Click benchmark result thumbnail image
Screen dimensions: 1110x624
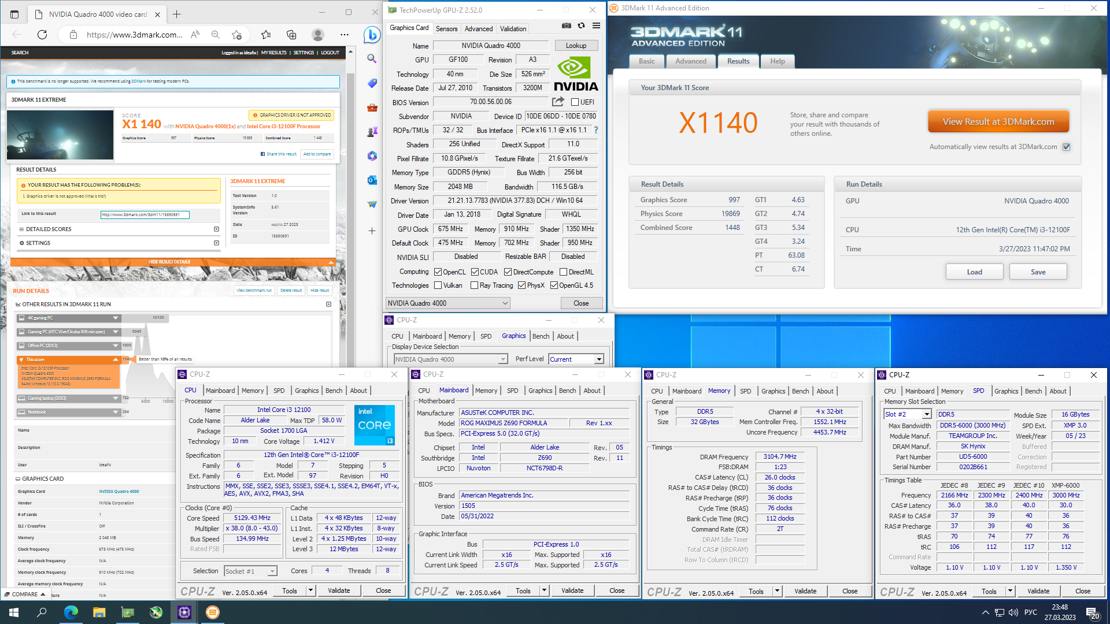tap(60, 135)
